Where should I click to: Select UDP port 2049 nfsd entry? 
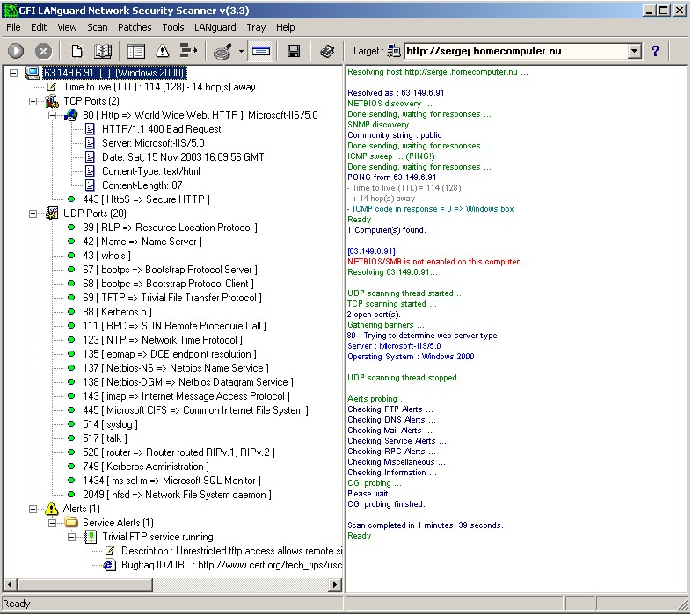pyautogui.click(x=177, y=495)
